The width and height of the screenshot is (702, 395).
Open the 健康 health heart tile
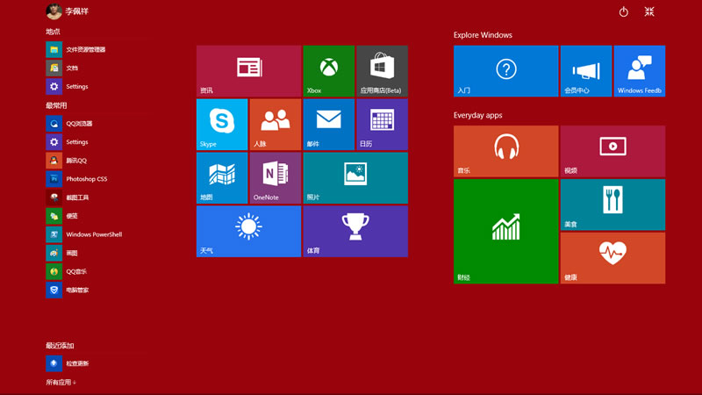point(612,258)
